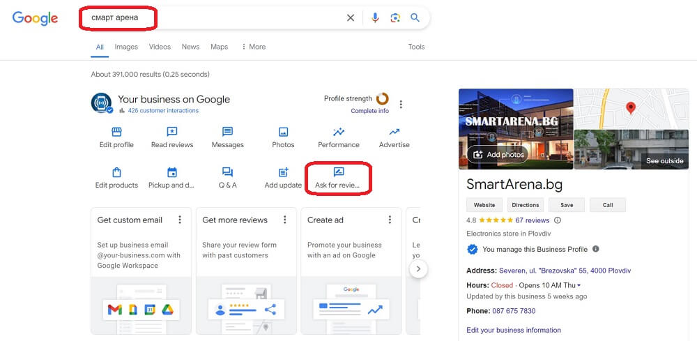
Task: Clear the search box with the X icon
Action: [351, 18]
